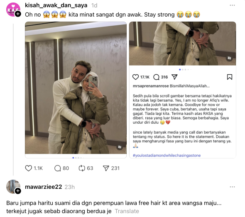The height and width of the screenshot is (217, 245).
Task: Follow kisah_awak_dan_saya with the plus badge
Action: tap(18, 14)
